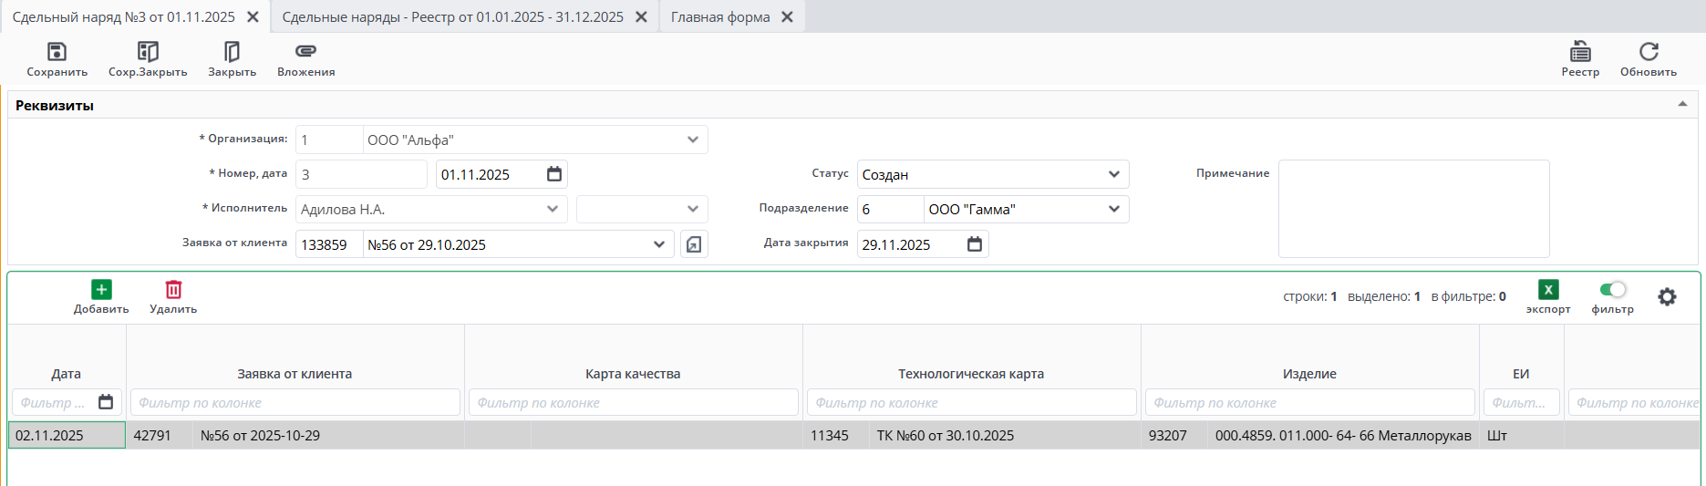Add a row with Добавить icon

(x=101, y=290)
